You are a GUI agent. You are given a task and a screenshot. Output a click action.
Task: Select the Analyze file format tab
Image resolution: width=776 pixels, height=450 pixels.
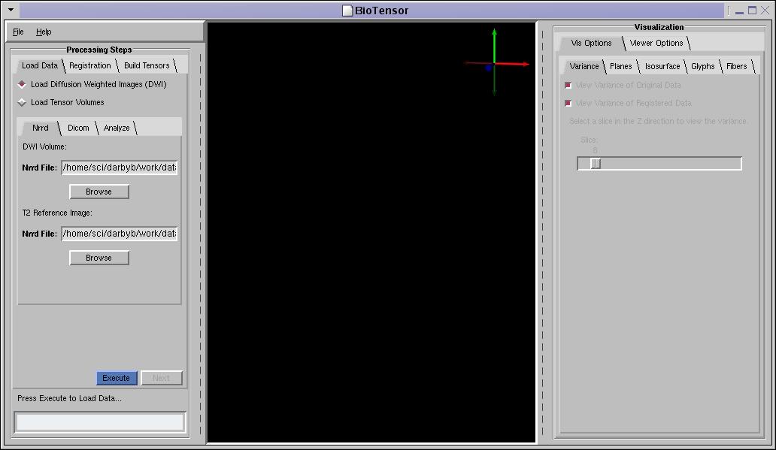tap(117, 128)
